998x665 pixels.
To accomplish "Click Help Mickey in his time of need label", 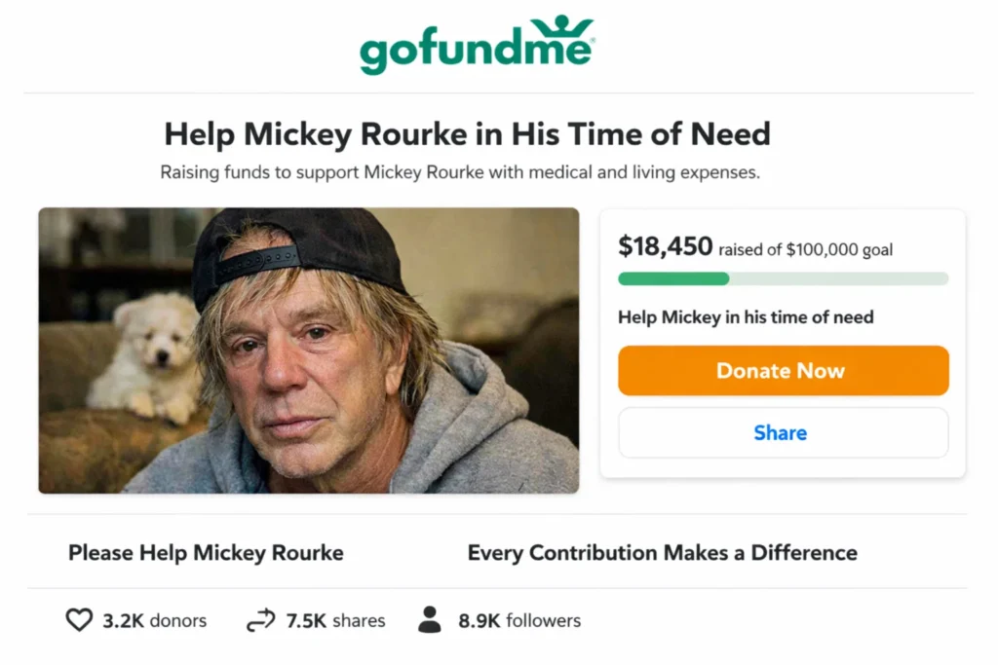I will [746, 317].
